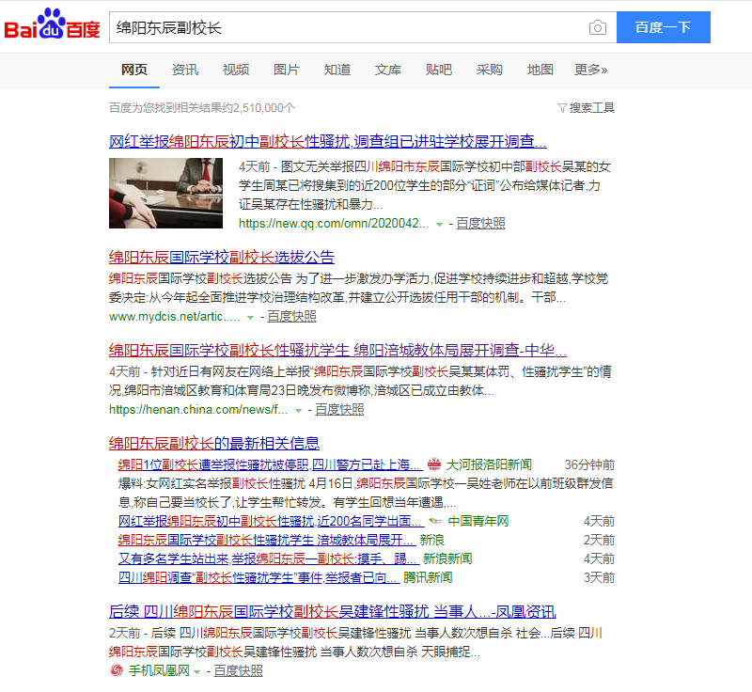752x692 pixels.
Task: Expand dropdown arrow beside henan.china.com URL
Action: tap(298, 411)
